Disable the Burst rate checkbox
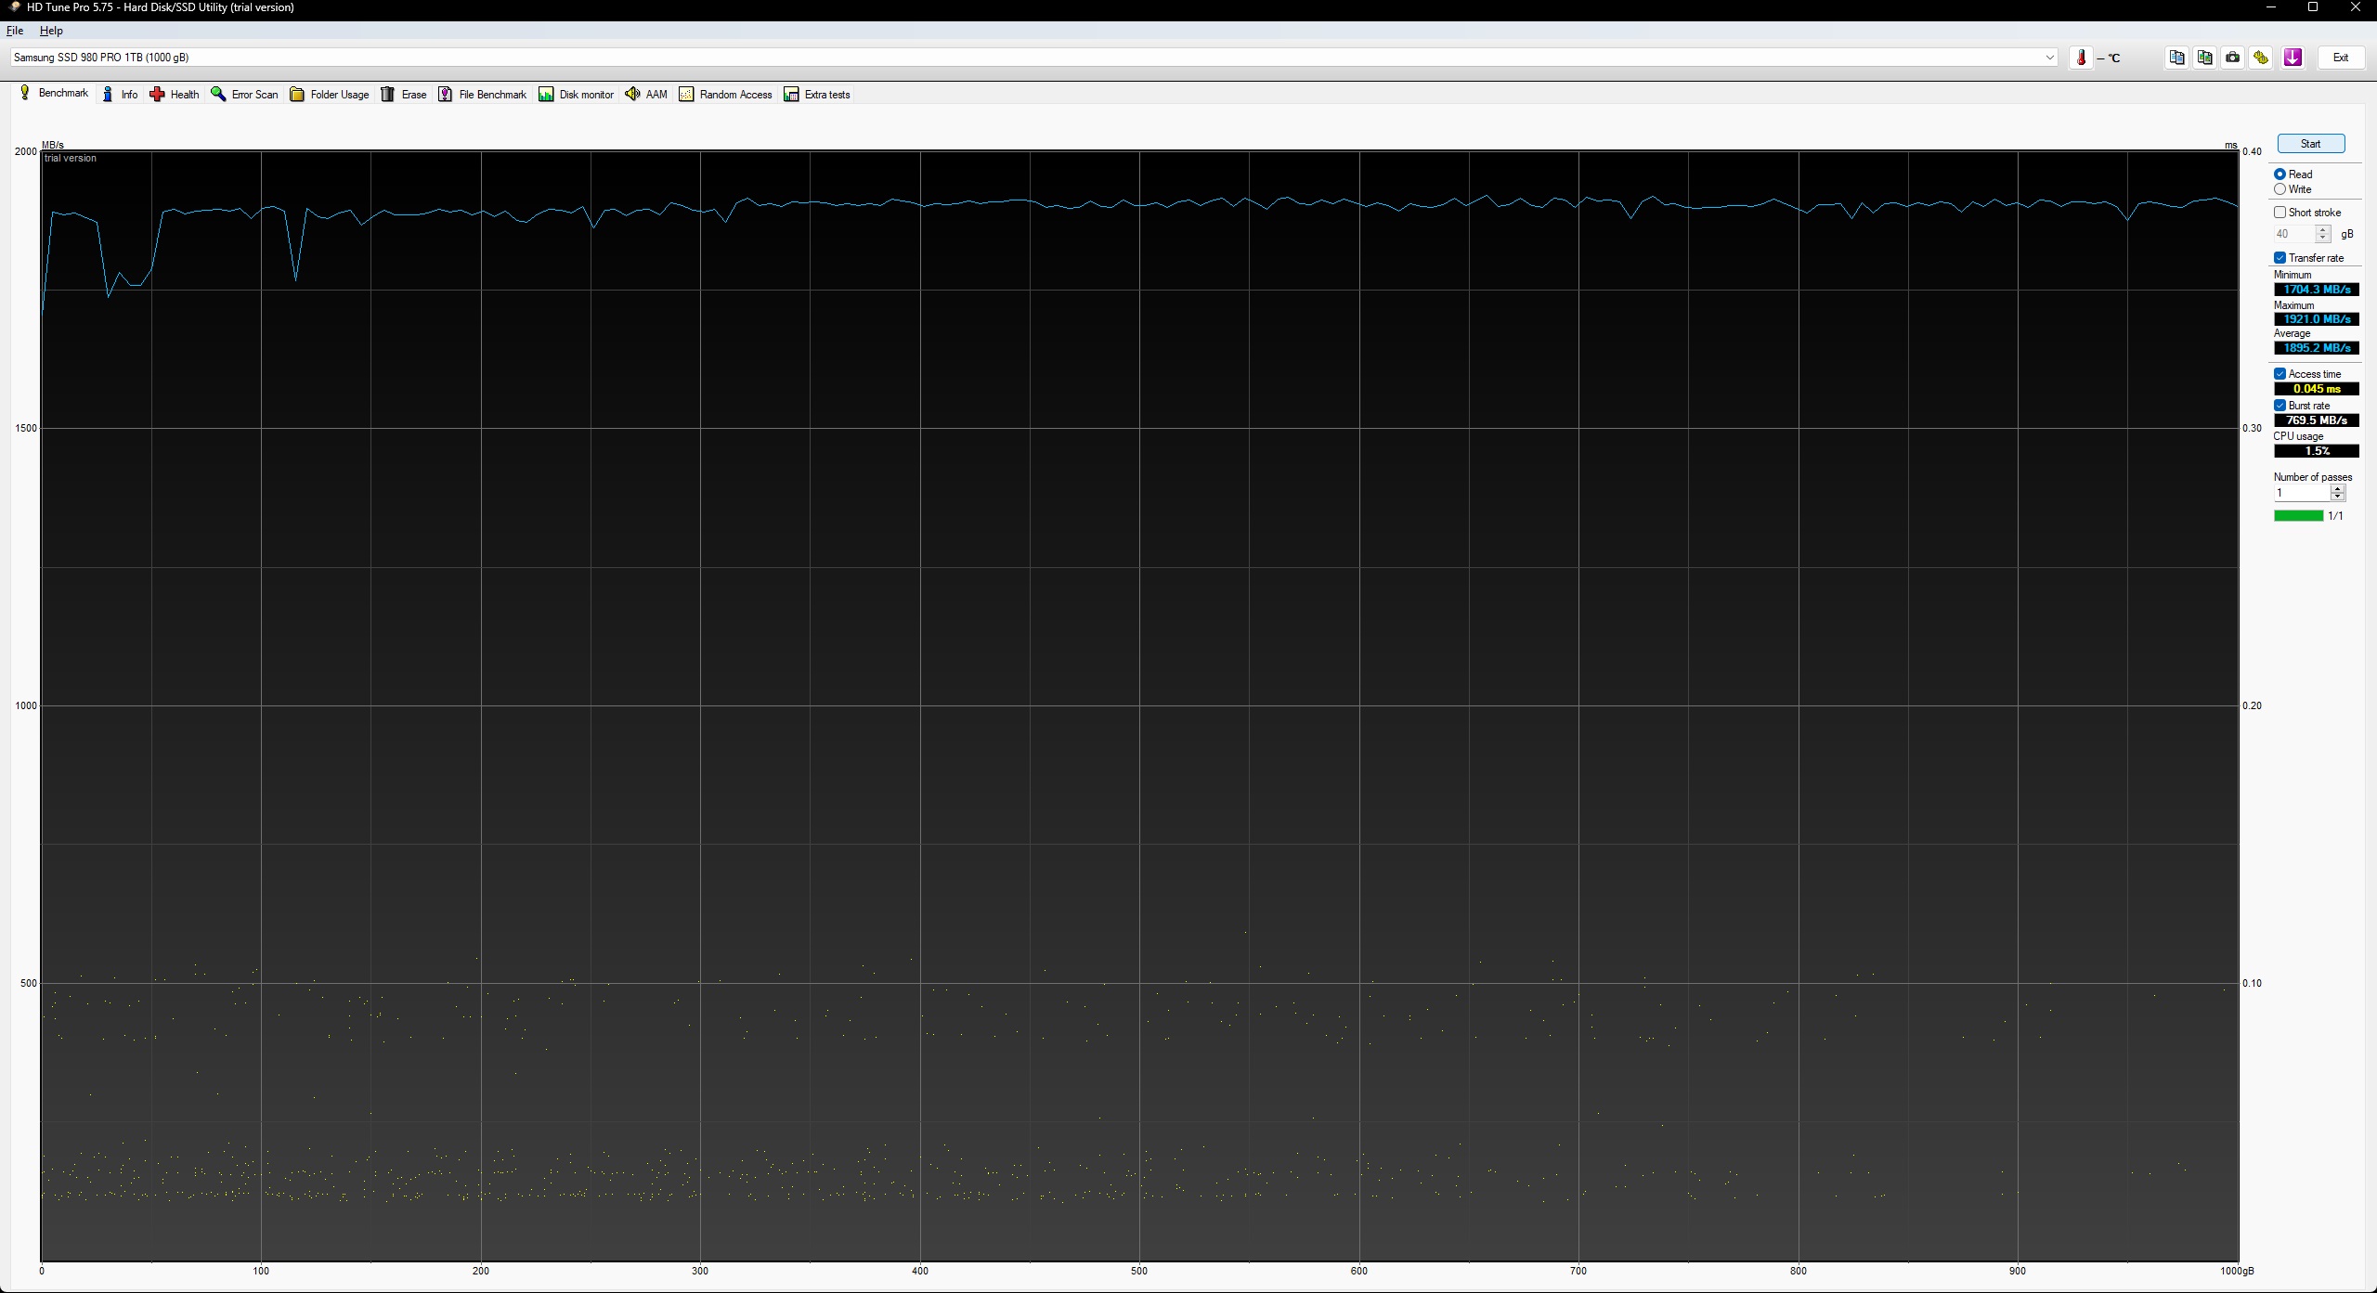2377x1293 pixels. tap(2280, 406)
